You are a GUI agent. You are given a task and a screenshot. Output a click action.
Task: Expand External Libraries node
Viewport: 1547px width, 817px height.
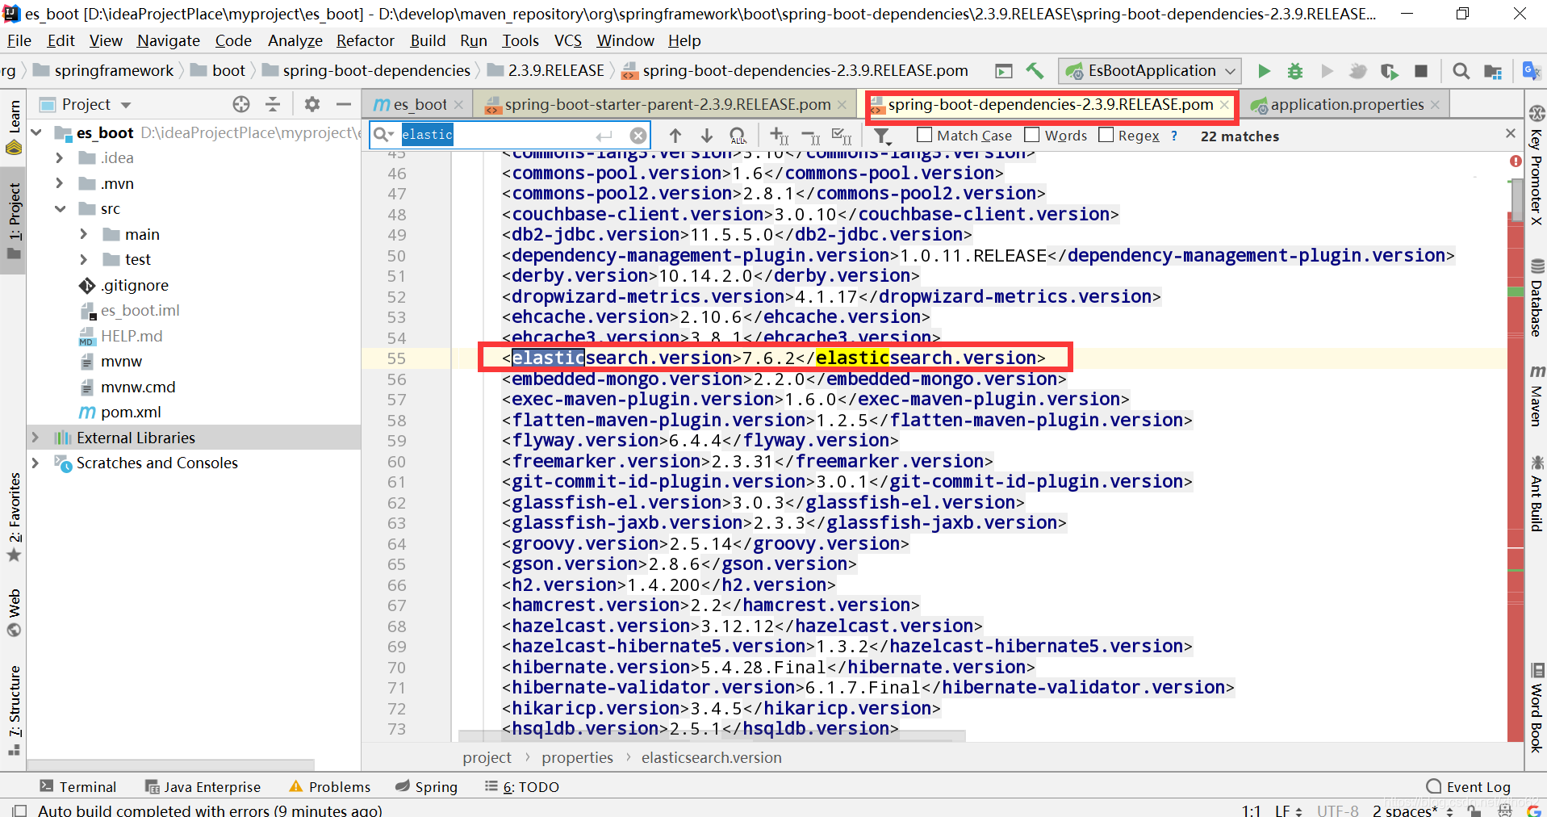pos(35,437)
